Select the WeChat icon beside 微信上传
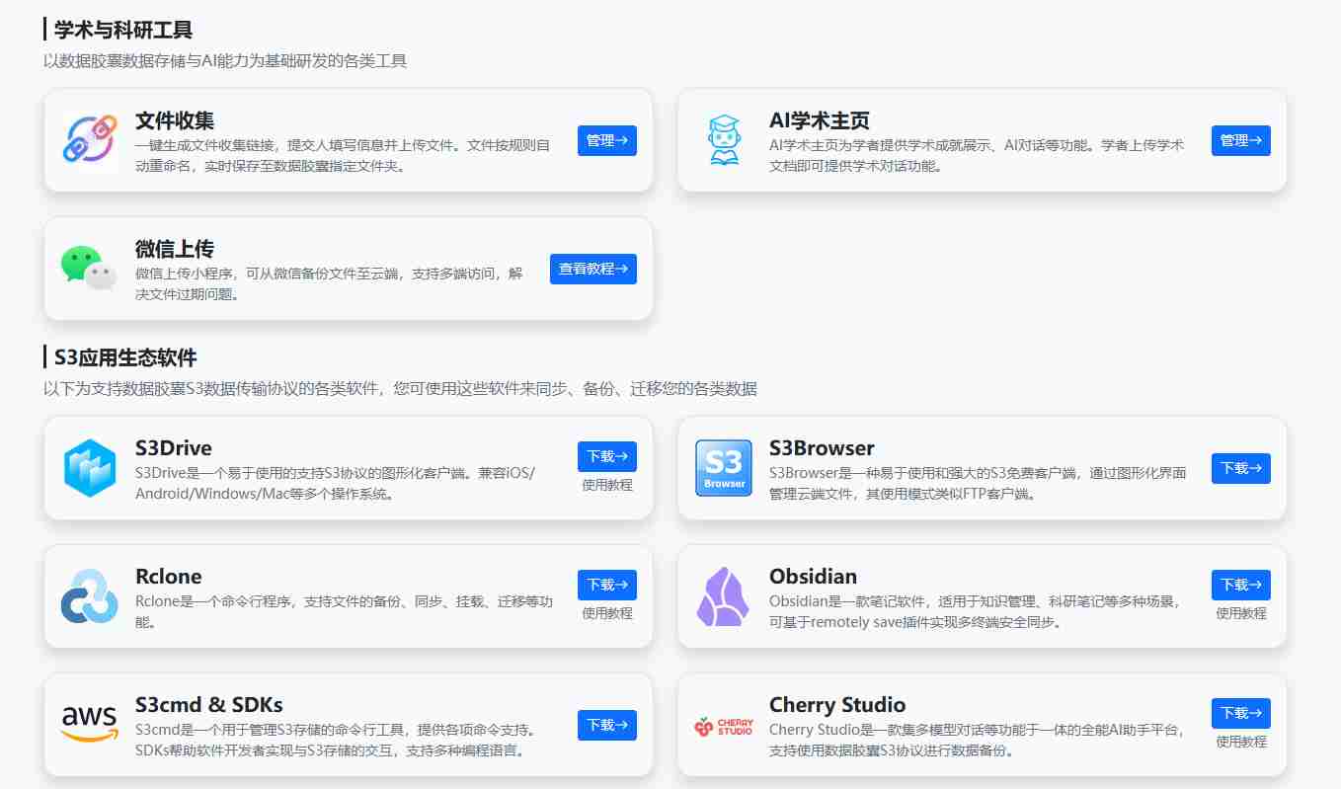The width and height of the screenshot is (1341, 789). tap(87, 268)
